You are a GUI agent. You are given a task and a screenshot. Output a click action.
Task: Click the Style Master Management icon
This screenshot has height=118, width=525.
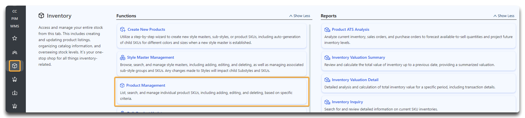pyautogui.click(x=122, y=57)
